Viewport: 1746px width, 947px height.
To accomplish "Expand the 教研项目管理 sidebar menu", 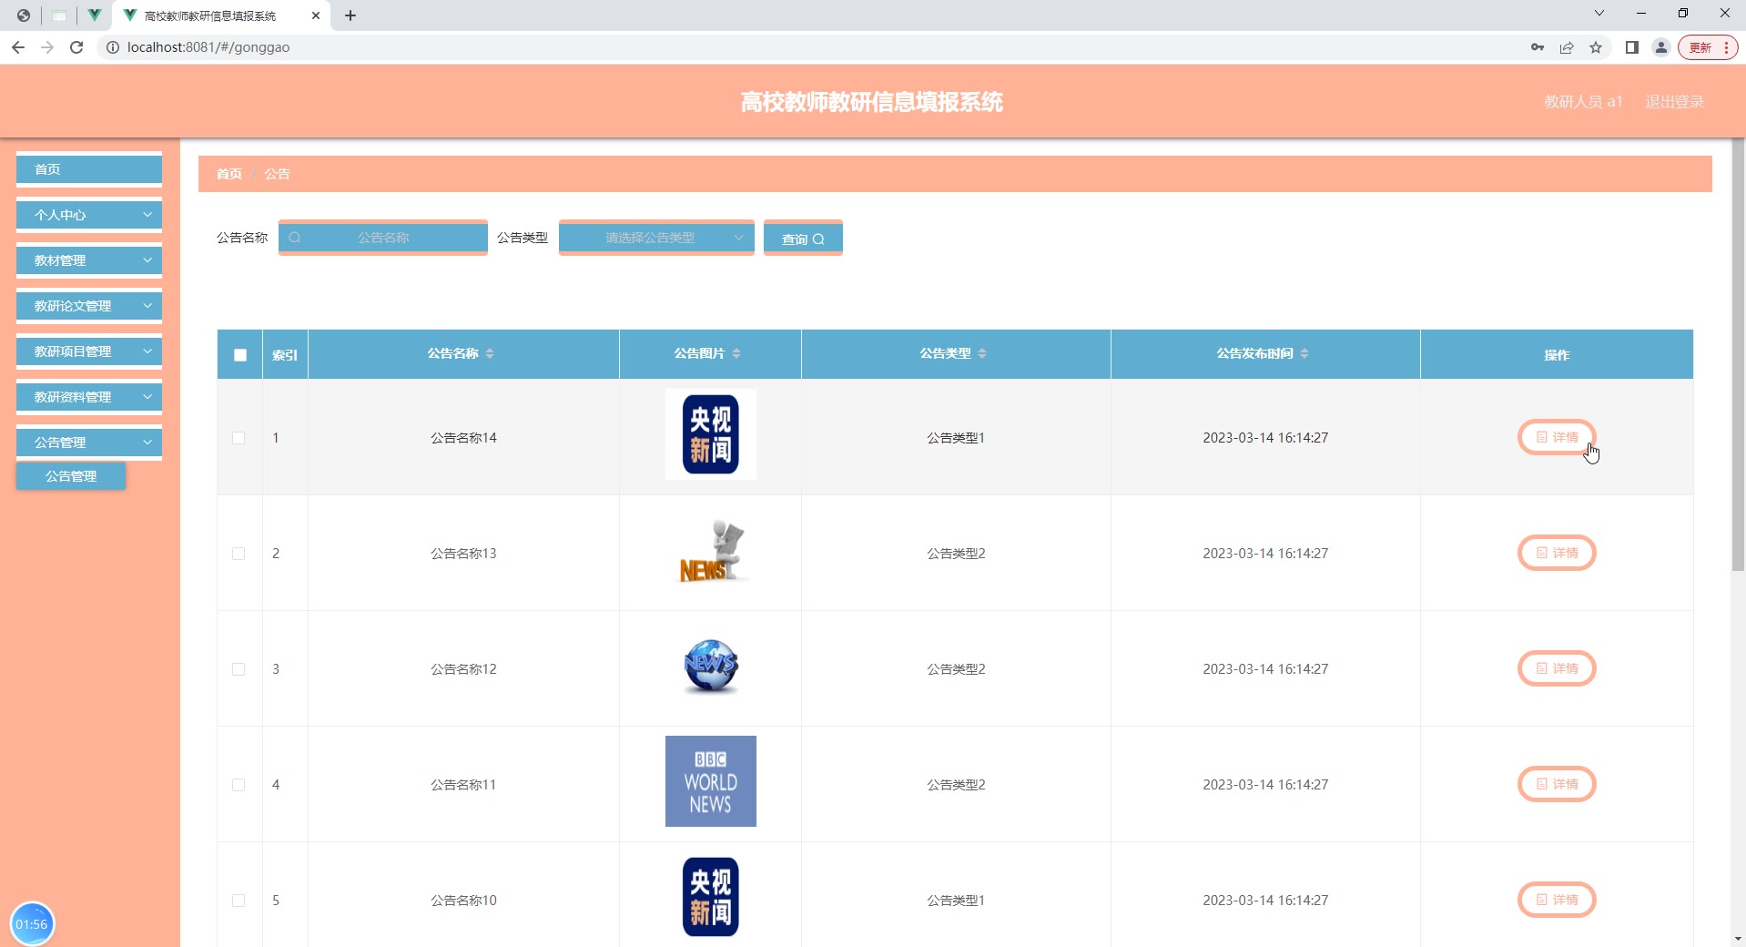I will [x=89, y=351].
